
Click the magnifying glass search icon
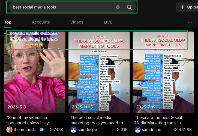(129, 7)
